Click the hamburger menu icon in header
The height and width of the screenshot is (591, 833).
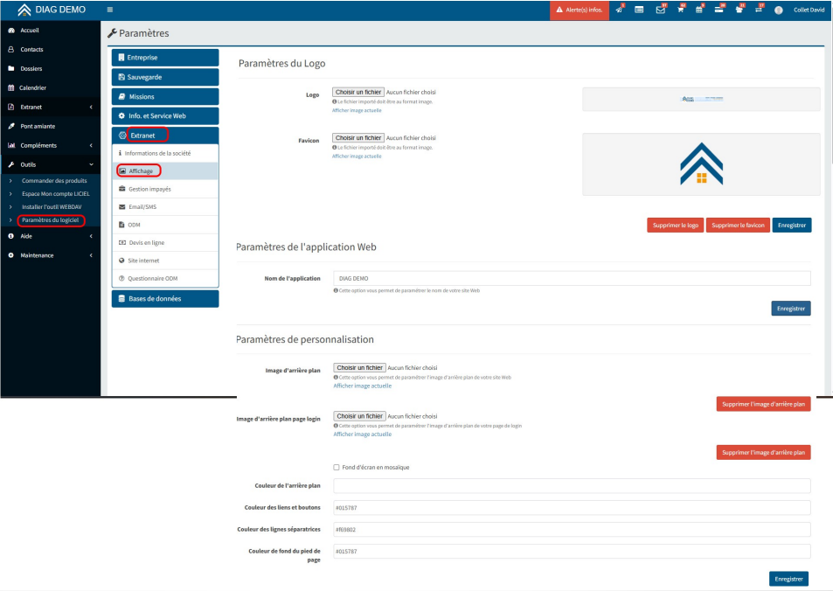(109, 10)
